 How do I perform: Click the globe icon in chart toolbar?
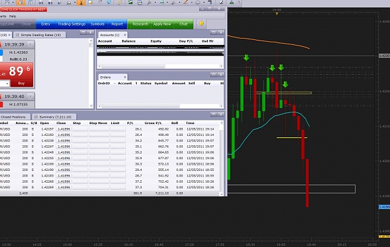click(109, 2)
